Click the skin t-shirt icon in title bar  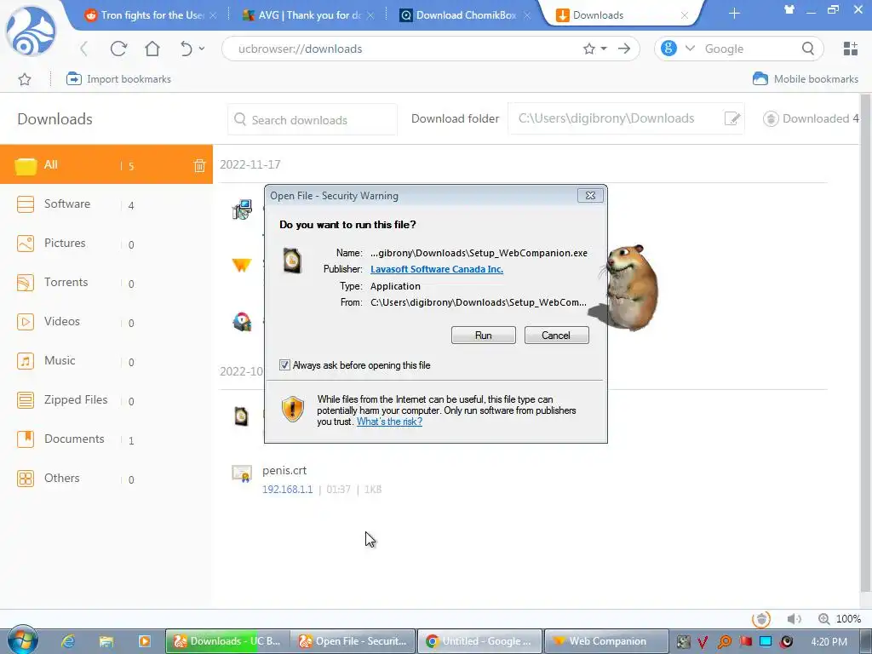789,9
